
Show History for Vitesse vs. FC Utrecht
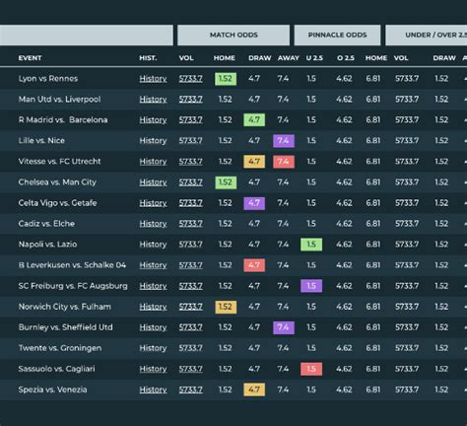[x=153, y=162]
